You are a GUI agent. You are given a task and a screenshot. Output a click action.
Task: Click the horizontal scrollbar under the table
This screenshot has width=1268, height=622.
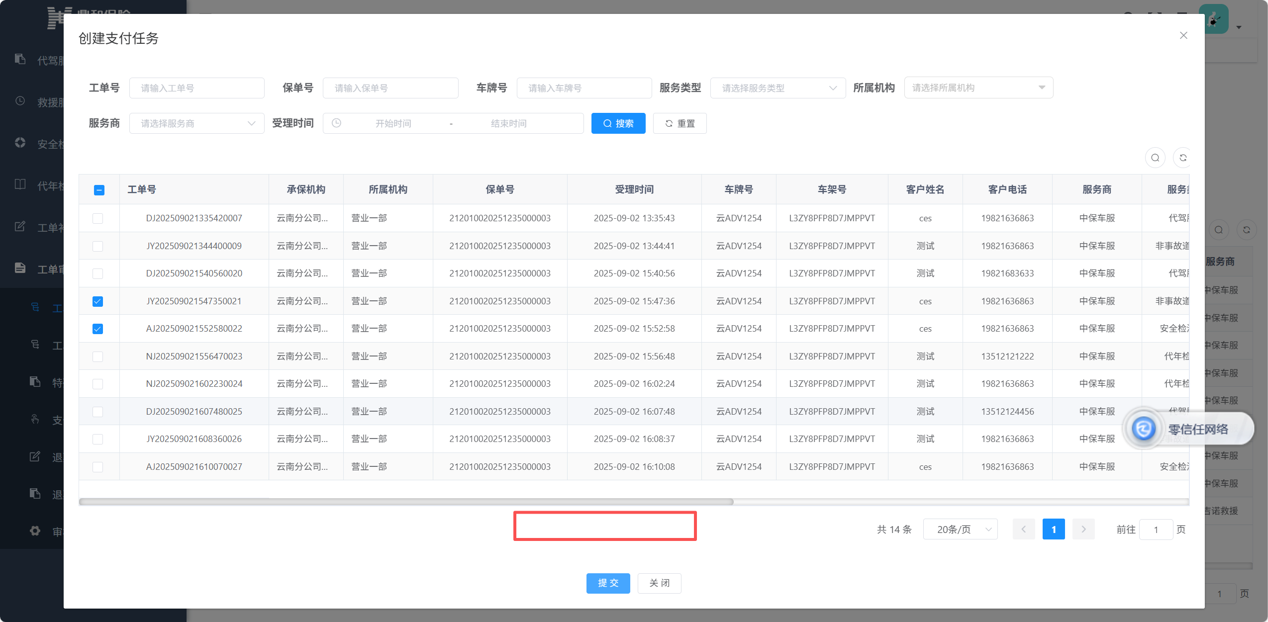coord(406,502)
